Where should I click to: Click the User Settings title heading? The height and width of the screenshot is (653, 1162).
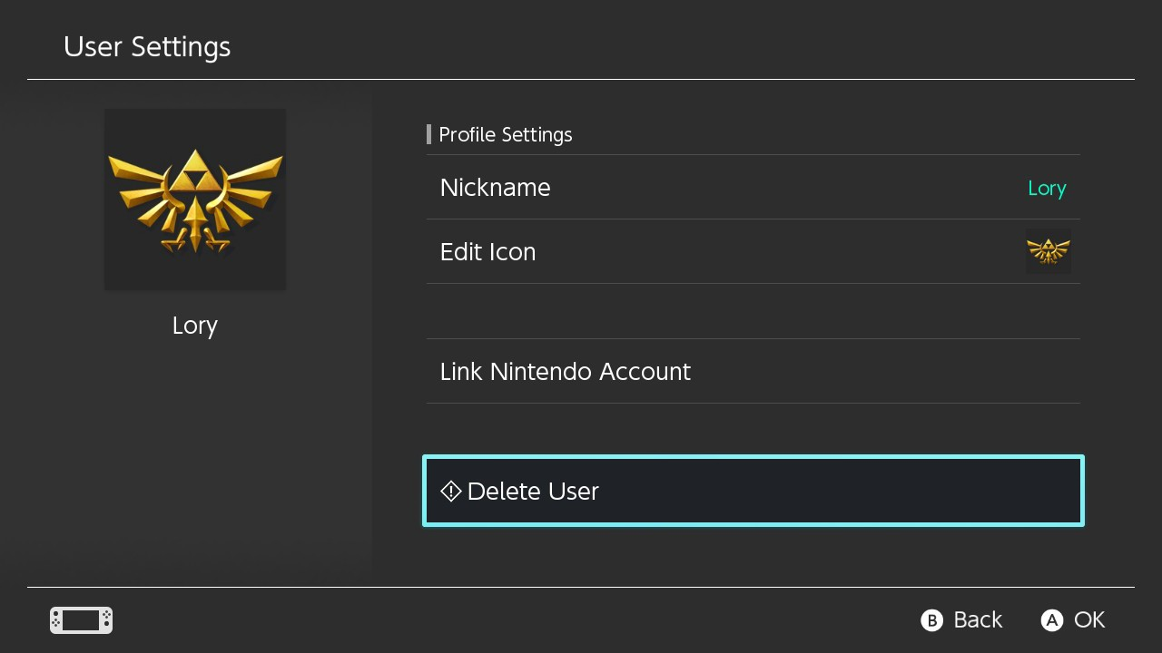[146, 46]
